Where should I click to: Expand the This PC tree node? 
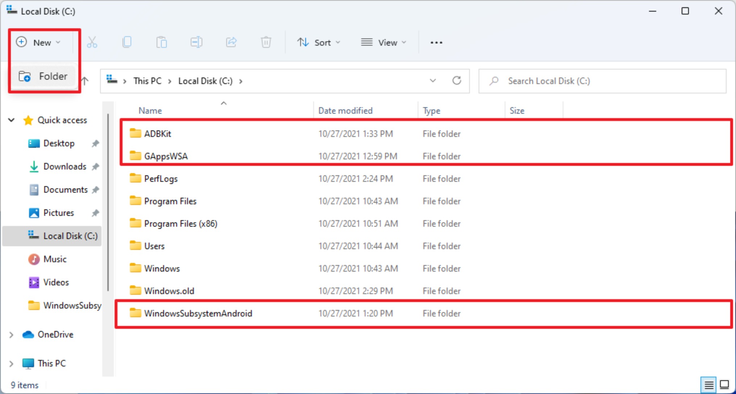click(11, 363)
